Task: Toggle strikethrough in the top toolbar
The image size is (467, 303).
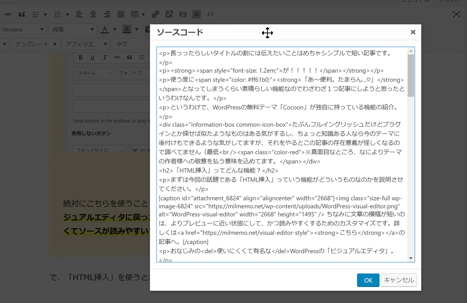Action: click(8, 14)
